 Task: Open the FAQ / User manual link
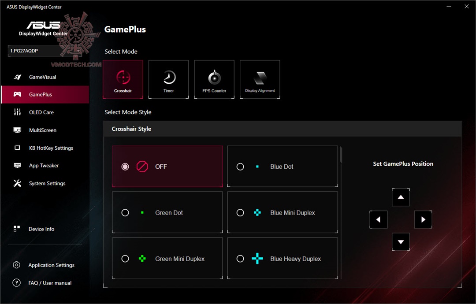(x=50, y=283)
